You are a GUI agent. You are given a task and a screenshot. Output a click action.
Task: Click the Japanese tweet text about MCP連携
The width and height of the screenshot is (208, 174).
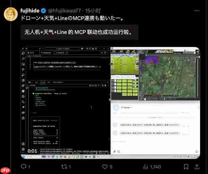tap(72, 18)
